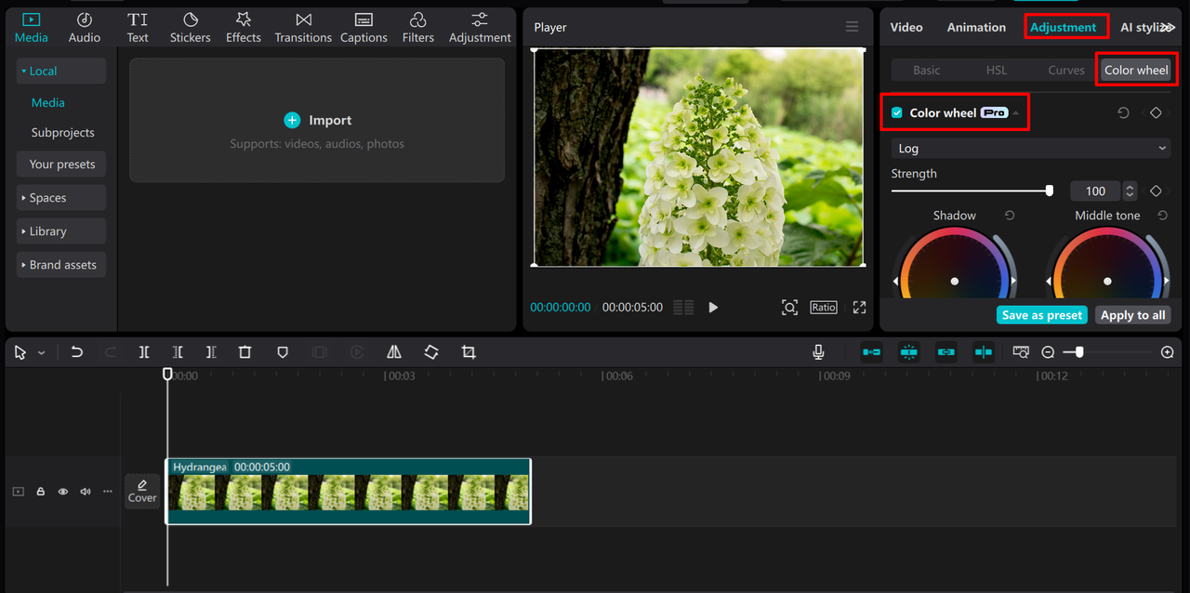The image size is (1190, 593).
Task: Expand the Brand assets section
Action: point(61,265)
